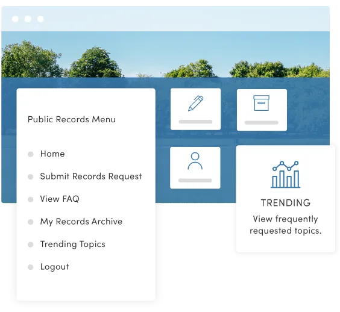
Task: Click bullet beside Trending Topics
Action: 31,245
